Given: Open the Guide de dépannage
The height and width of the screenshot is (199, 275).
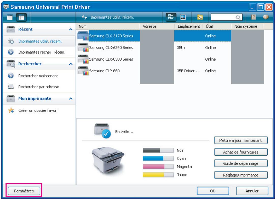Looking at the screenshot, I should point(241,163).
